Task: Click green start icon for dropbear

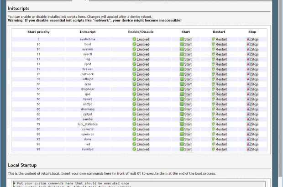Action: 182,89
